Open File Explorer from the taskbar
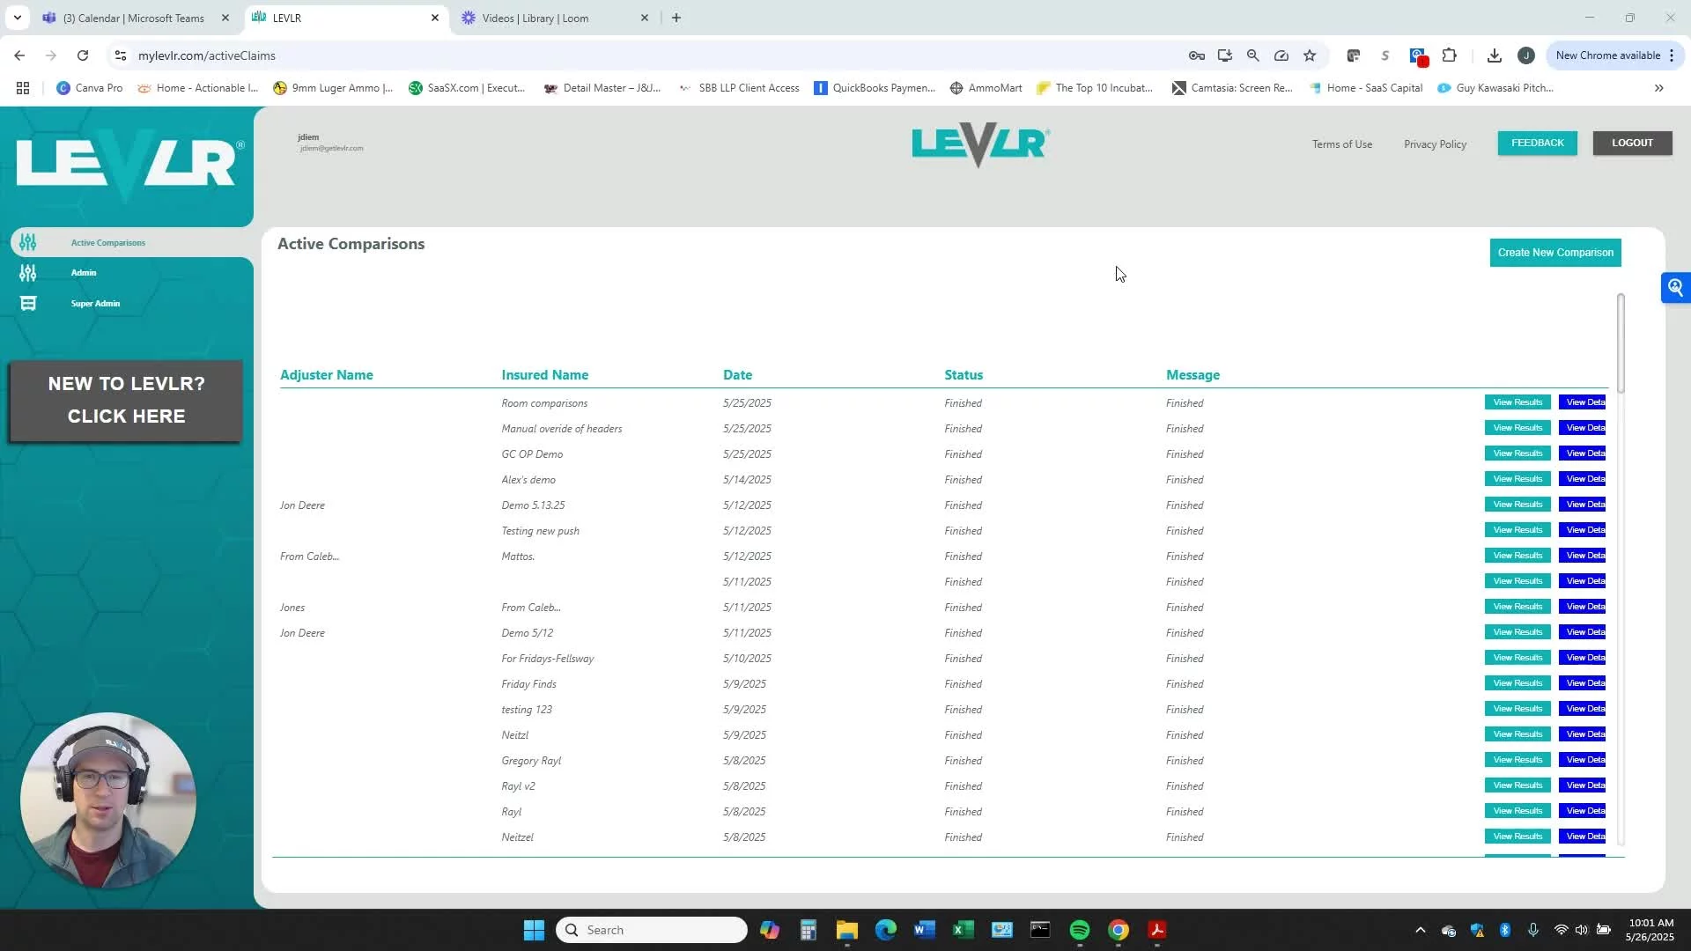This screenshot has width=1691, height=951. pos(847,930)
